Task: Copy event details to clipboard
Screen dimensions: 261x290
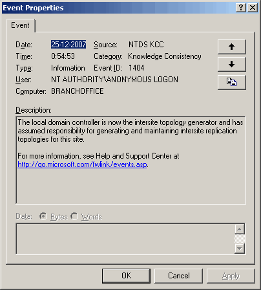Action: coord(232,82)
